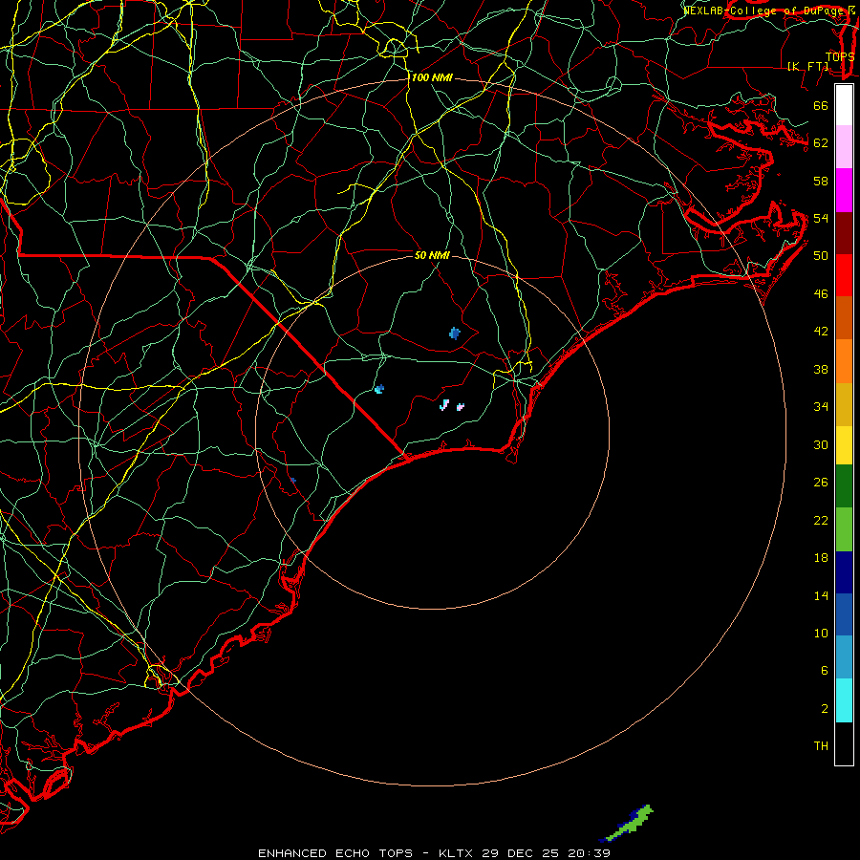Image resolution: width=860 pixels, height=860 pixels.
Task: Click the navy blue legend swatch
Action: point(844,572)
